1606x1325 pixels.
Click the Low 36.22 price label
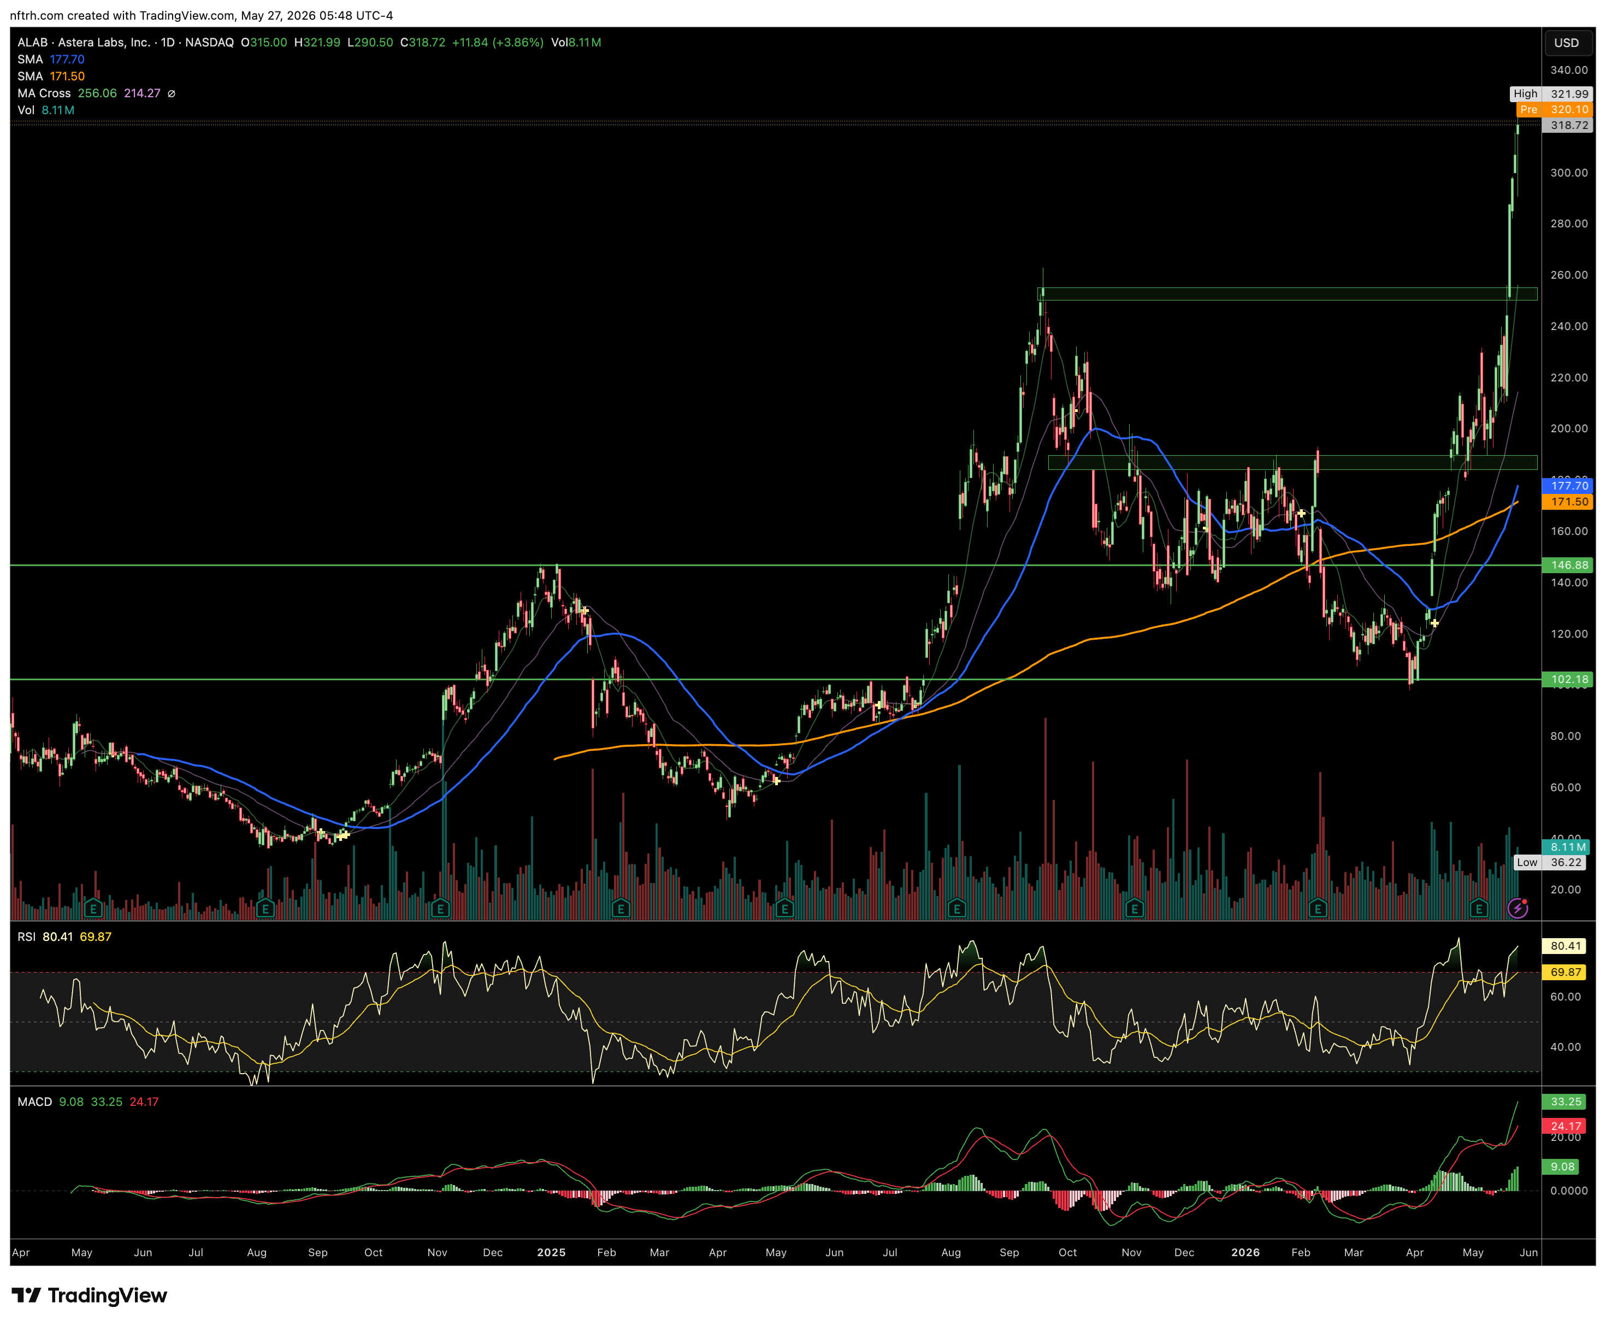click(1551, 862)
